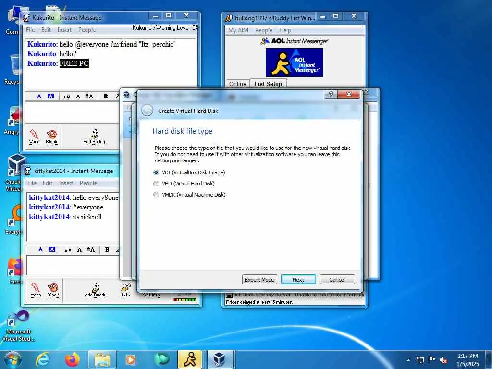Click smaller font icon in kittykat2014 toolbar
This screenshot has width=492, height=369.
(68, 250)
